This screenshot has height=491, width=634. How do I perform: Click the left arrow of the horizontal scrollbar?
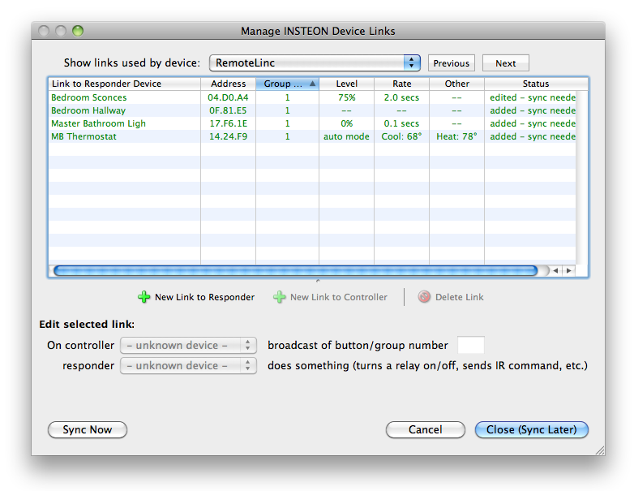(556, 270)
